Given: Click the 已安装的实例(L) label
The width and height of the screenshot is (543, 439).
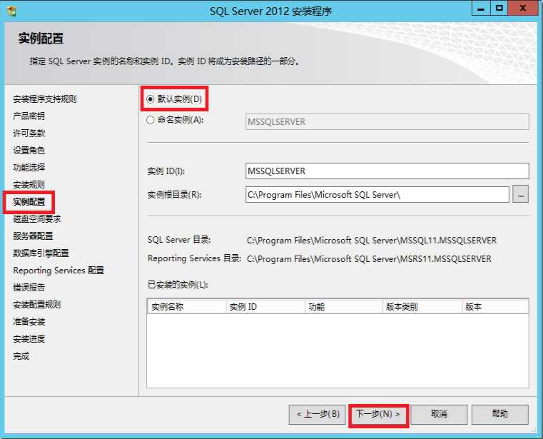Looking at the screenshot, I should click(x=178, y=285).
